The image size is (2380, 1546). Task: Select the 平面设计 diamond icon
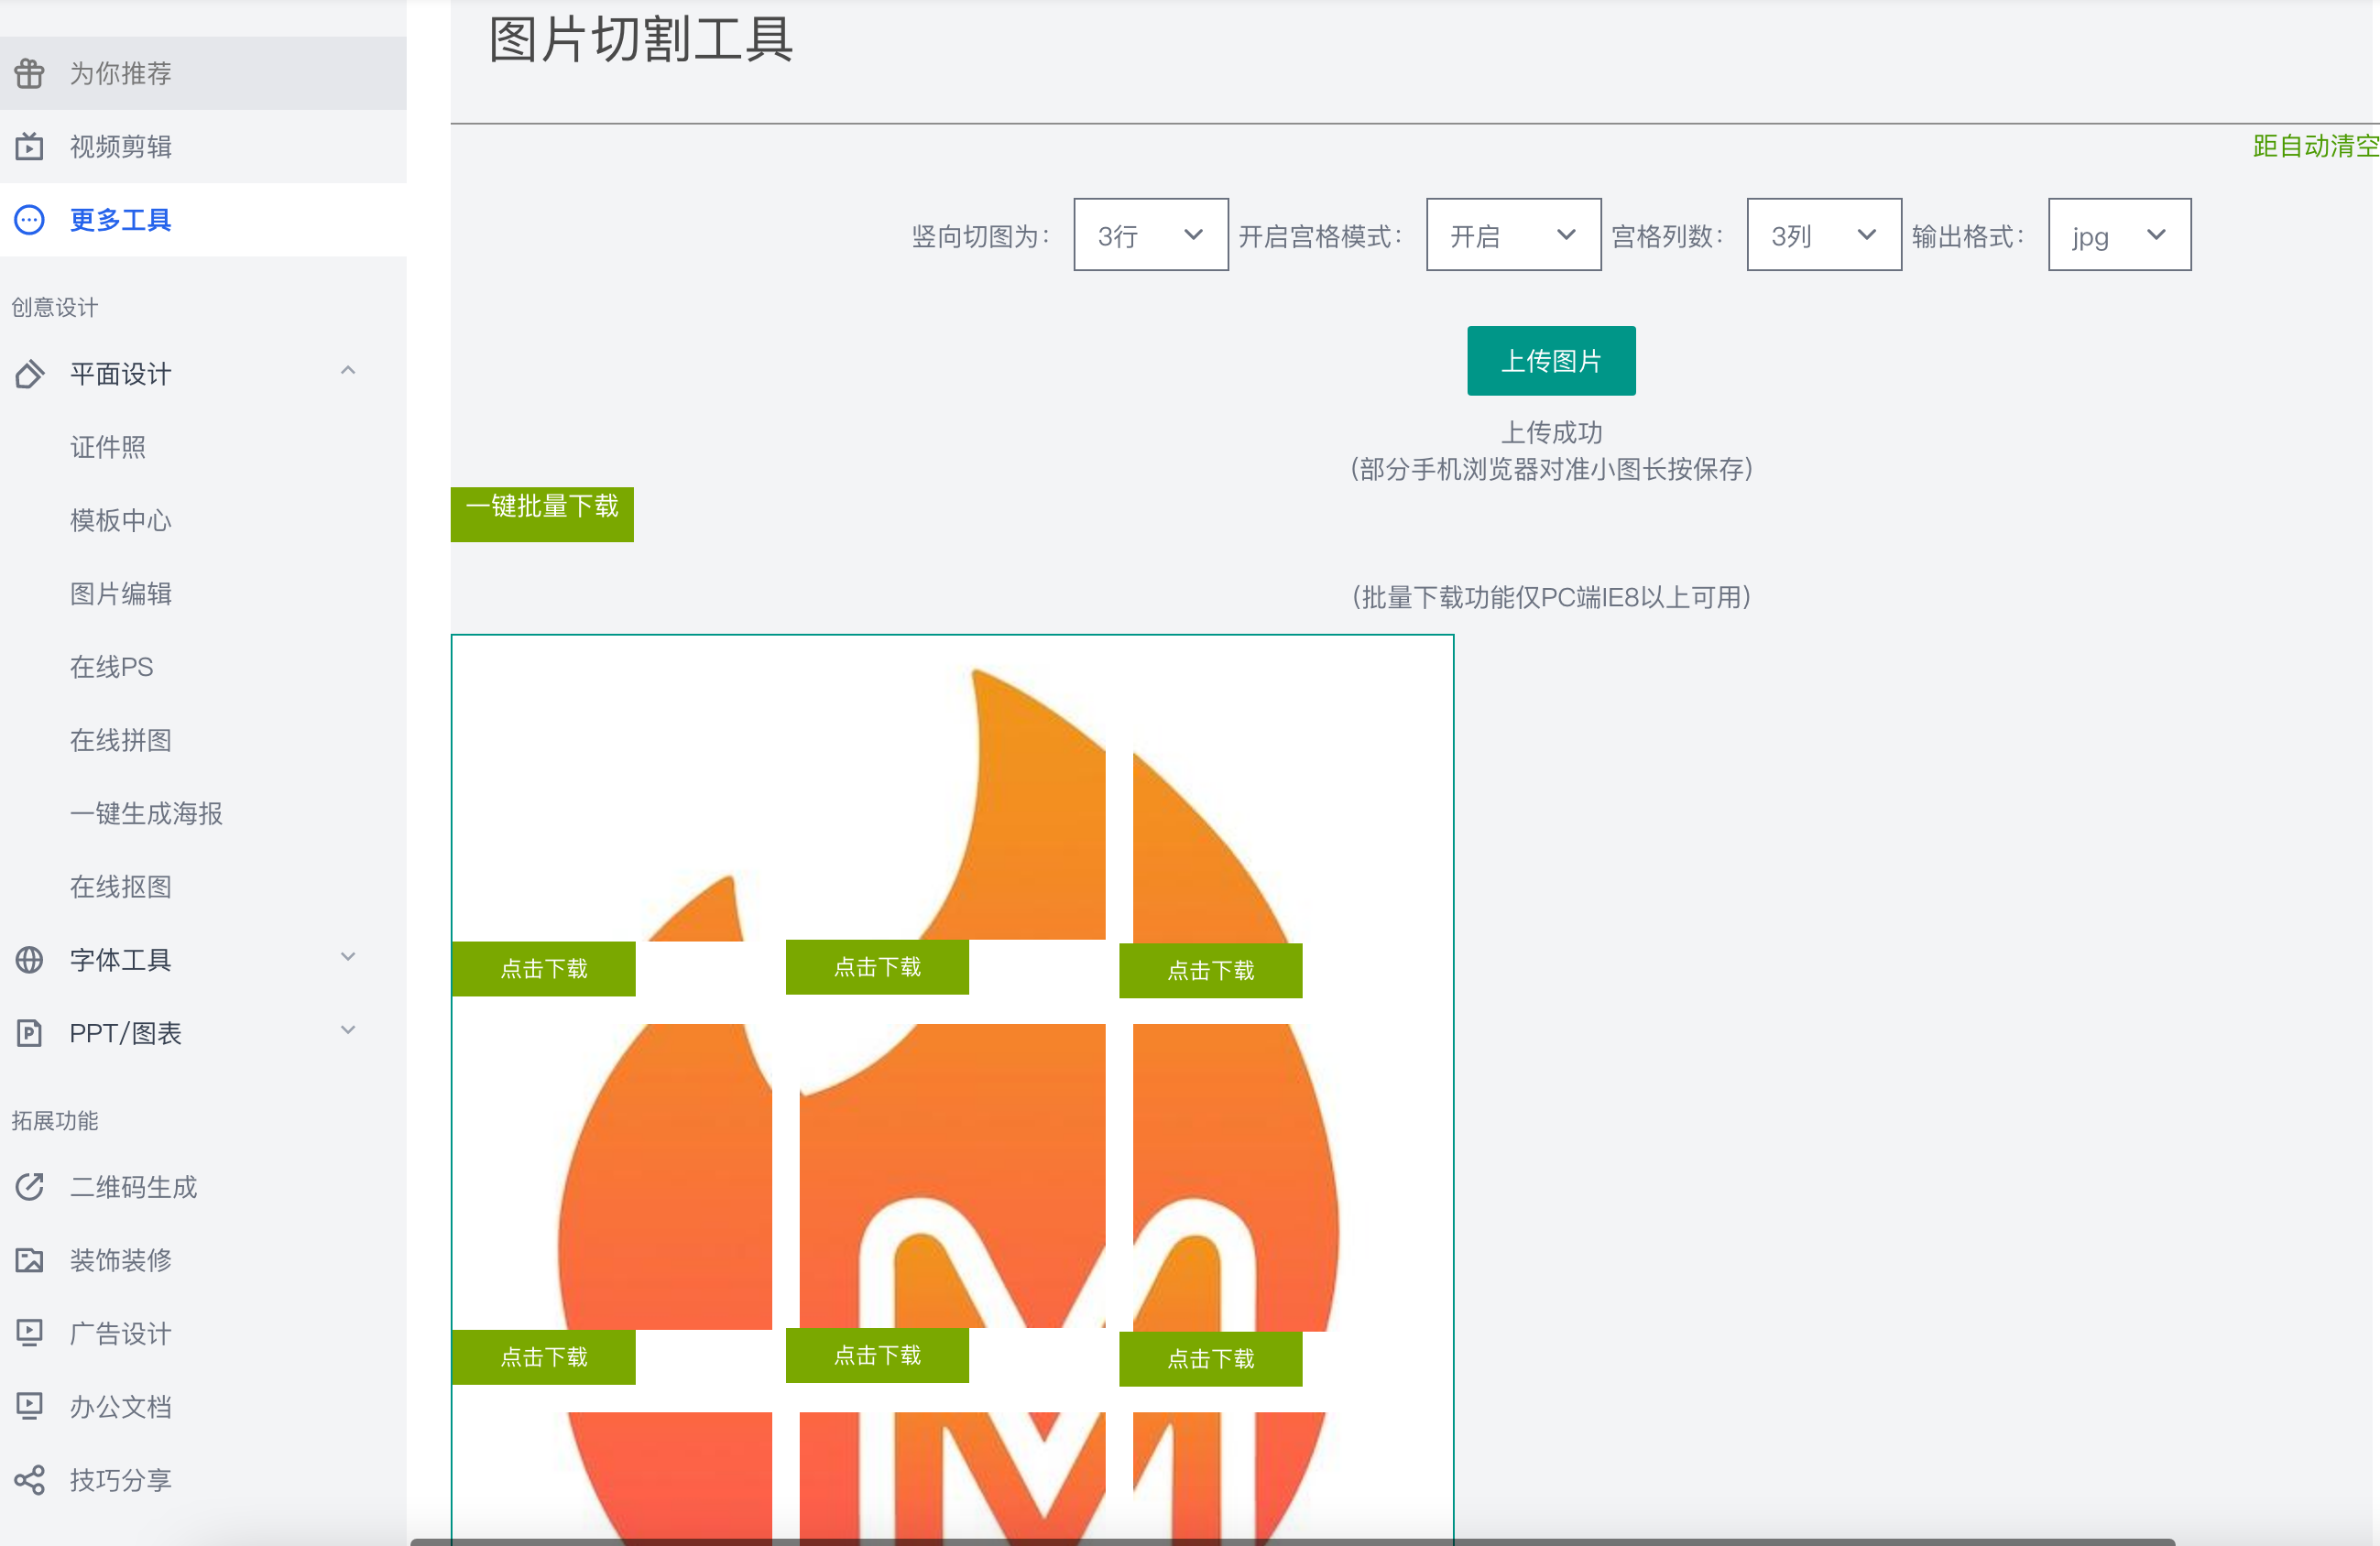pyautogui.click(x=29, y=373)
